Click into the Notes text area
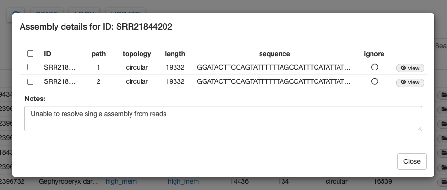Screen dimensions: 447x190 pos(223,119)
